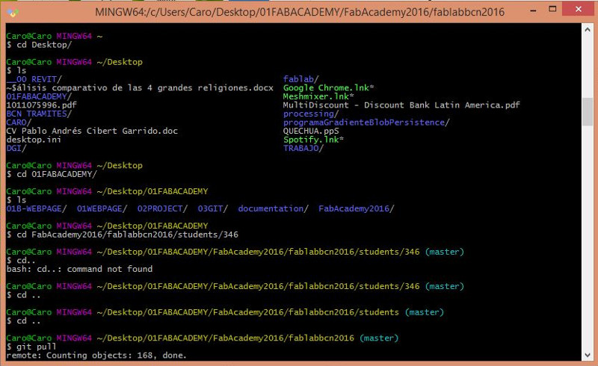Click 'FabAcademy2016/' in the ls output
Screen dimensions: 598x366
(357, 208)
